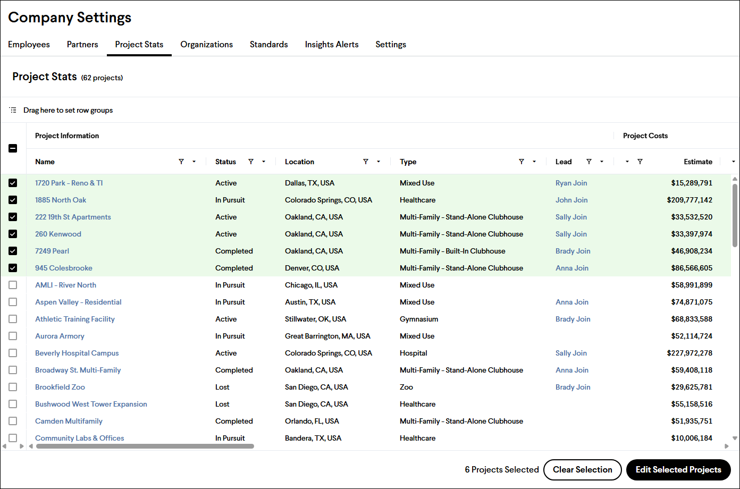Uncheck the 222 19th St Apartments row
This screenshot has height=489, width=740.
click(x=13, y=217)
